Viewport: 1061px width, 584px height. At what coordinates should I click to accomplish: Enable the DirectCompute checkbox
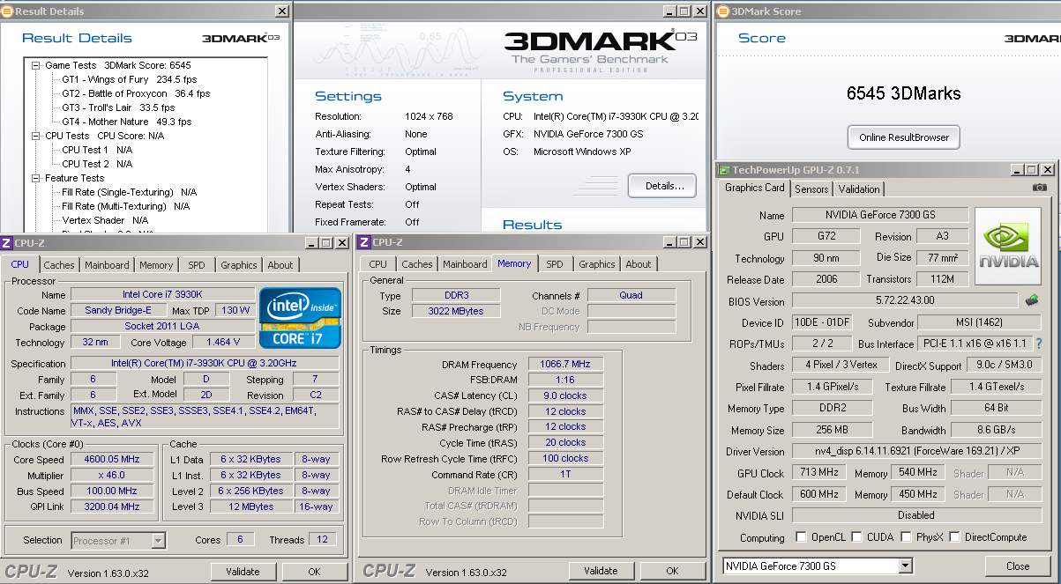pos(956,537)
